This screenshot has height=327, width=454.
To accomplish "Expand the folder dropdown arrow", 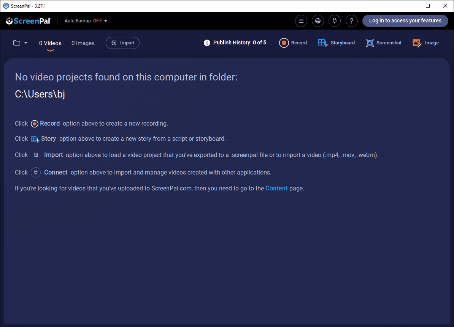I will coord(26,43).
